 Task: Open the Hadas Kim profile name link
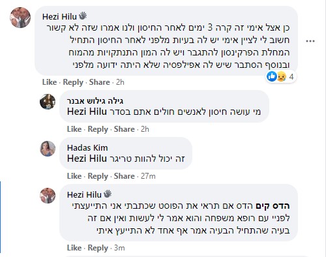[x=87, y=148]
